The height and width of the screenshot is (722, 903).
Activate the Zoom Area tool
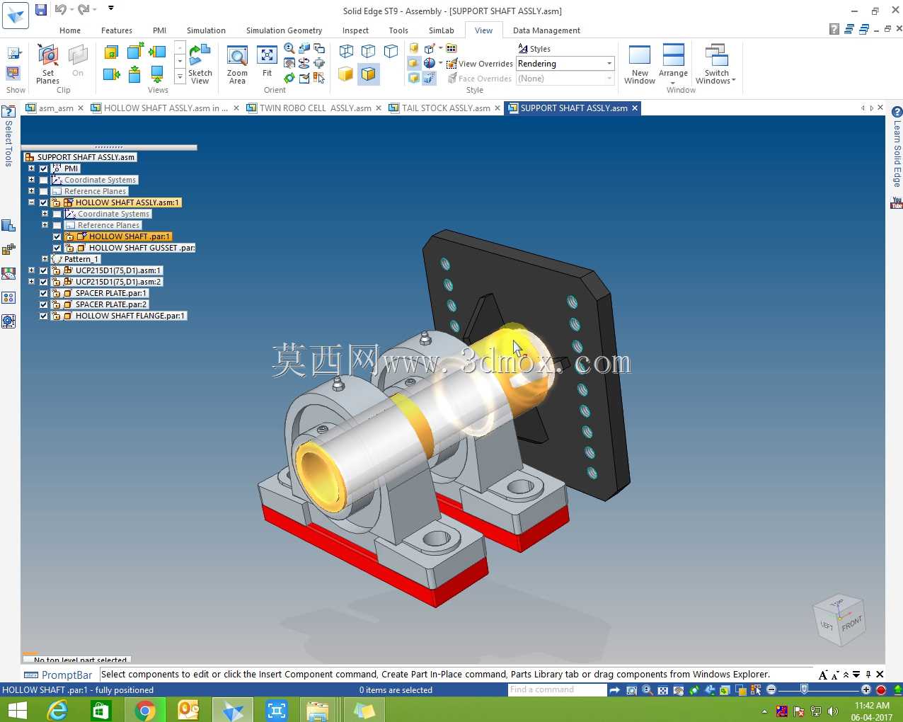click(237, 63)
